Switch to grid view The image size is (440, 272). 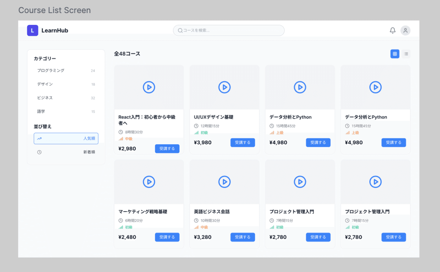click(395, 53)
